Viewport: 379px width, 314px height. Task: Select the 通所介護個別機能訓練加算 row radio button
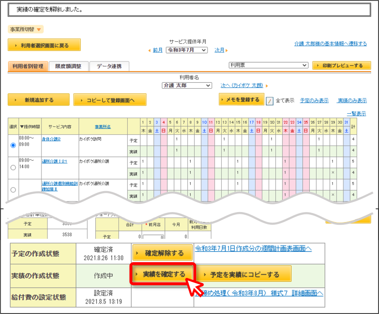click(x=13, y=190)
